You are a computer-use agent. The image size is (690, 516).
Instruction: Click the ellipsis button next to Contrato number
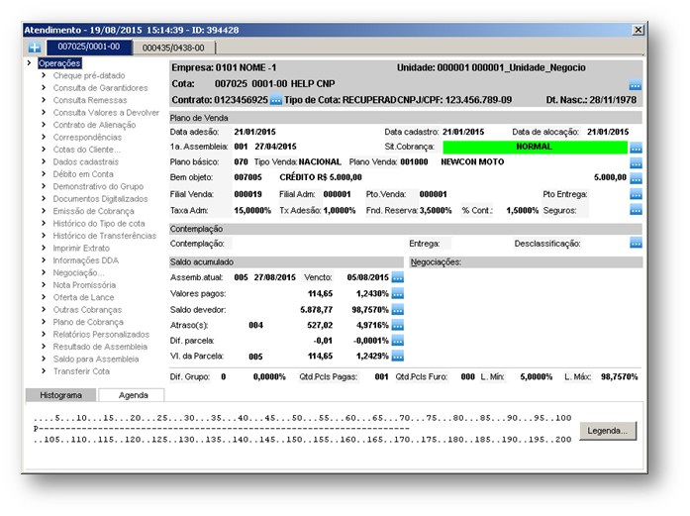tap(276, 100)
